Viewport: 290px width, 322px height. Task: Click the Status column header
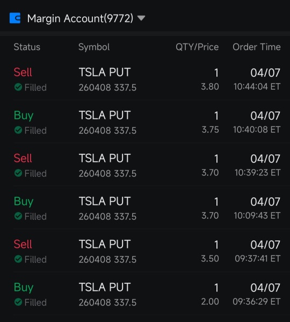[x=27, y=47]
